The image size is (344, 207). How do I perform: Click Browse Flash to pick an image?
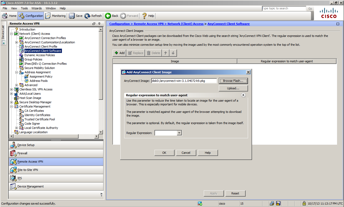pos(233,81)
